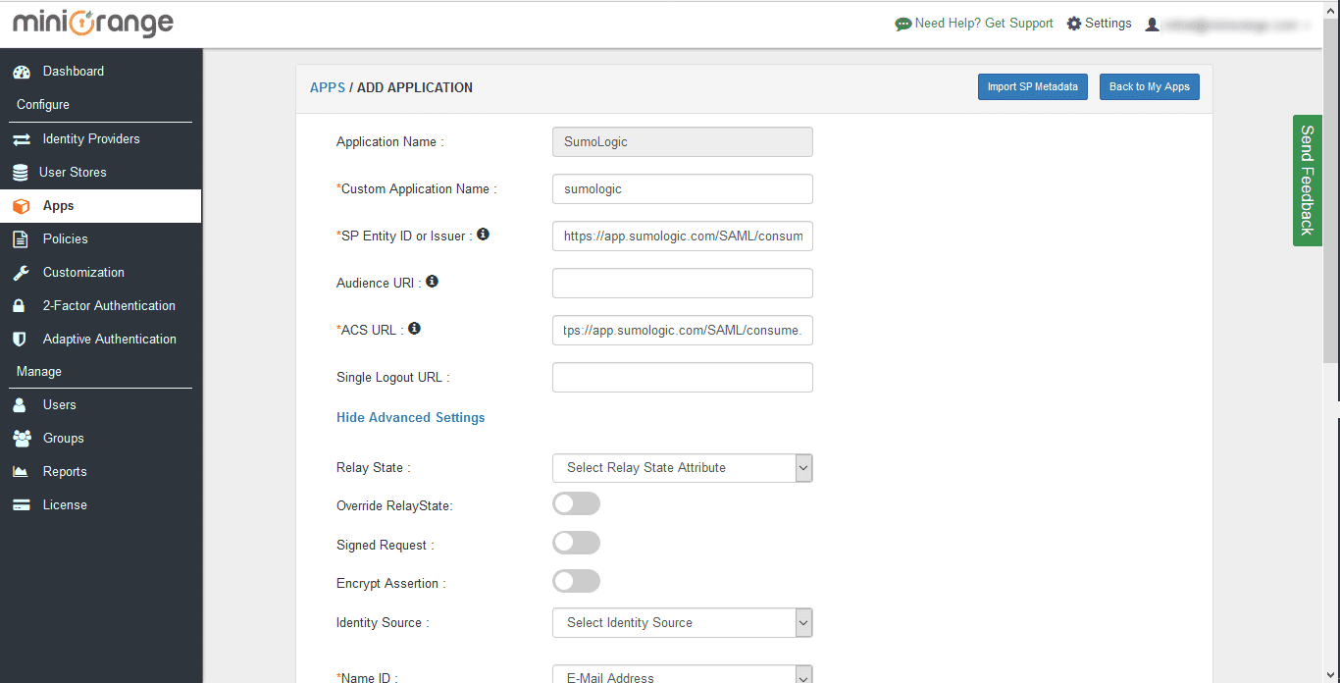1340x683 pixels.
Task: Click the Policies document icon
Action: click(x=20, y=239)
